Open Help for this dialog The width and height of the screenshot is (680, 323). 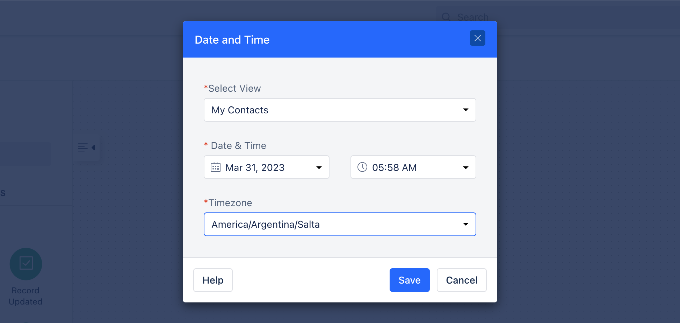tap(213, 280)
